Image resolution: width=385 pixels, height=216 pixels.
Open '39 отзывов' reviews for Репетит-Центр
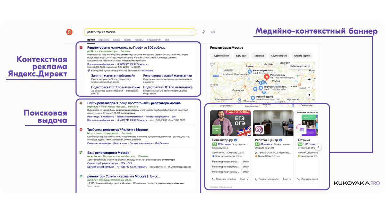point(266,144)
